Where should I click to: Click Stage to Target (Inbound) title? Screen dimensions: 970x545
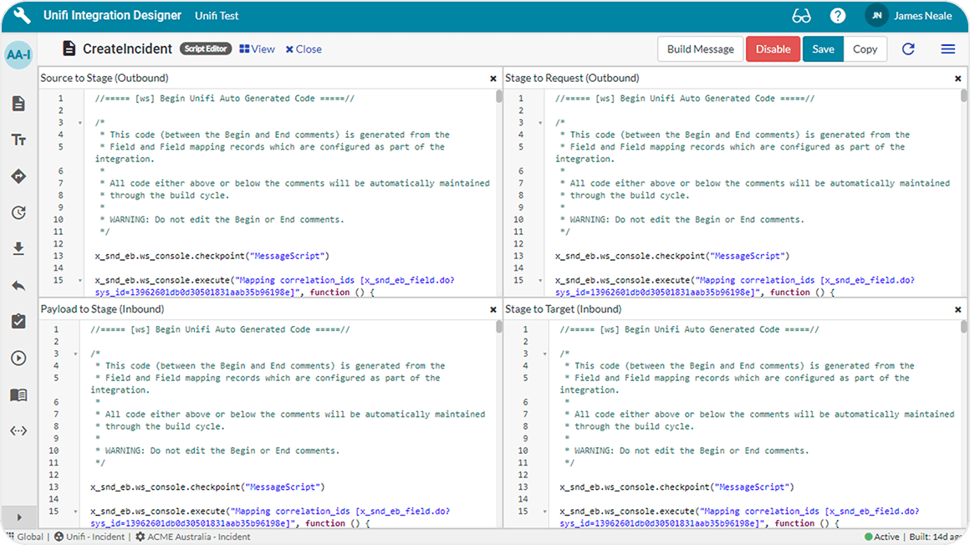tap(564, 309)
